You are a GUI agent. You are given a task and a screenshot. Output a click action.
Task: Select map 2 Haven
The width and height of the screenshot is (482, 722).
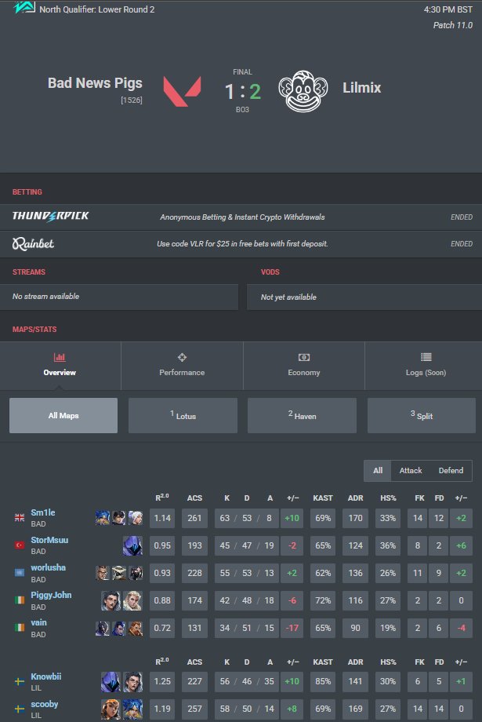tap(303, 415)
